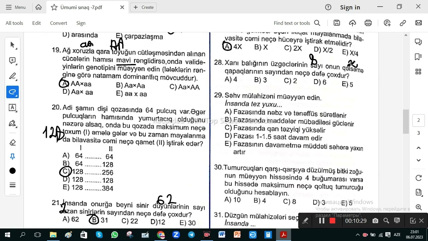The height and width of the screenshot is (241, 428).
Task: Select the Fill and Sign pen tool
Action: 12,124
